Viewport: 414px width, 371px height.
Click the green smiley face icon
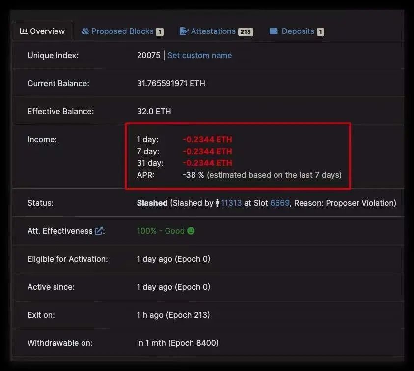point(191,231)
